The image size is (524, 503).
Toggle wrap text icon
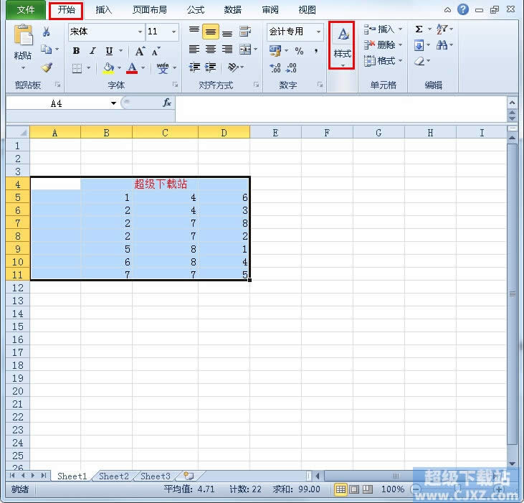click(x=245, y=32)
